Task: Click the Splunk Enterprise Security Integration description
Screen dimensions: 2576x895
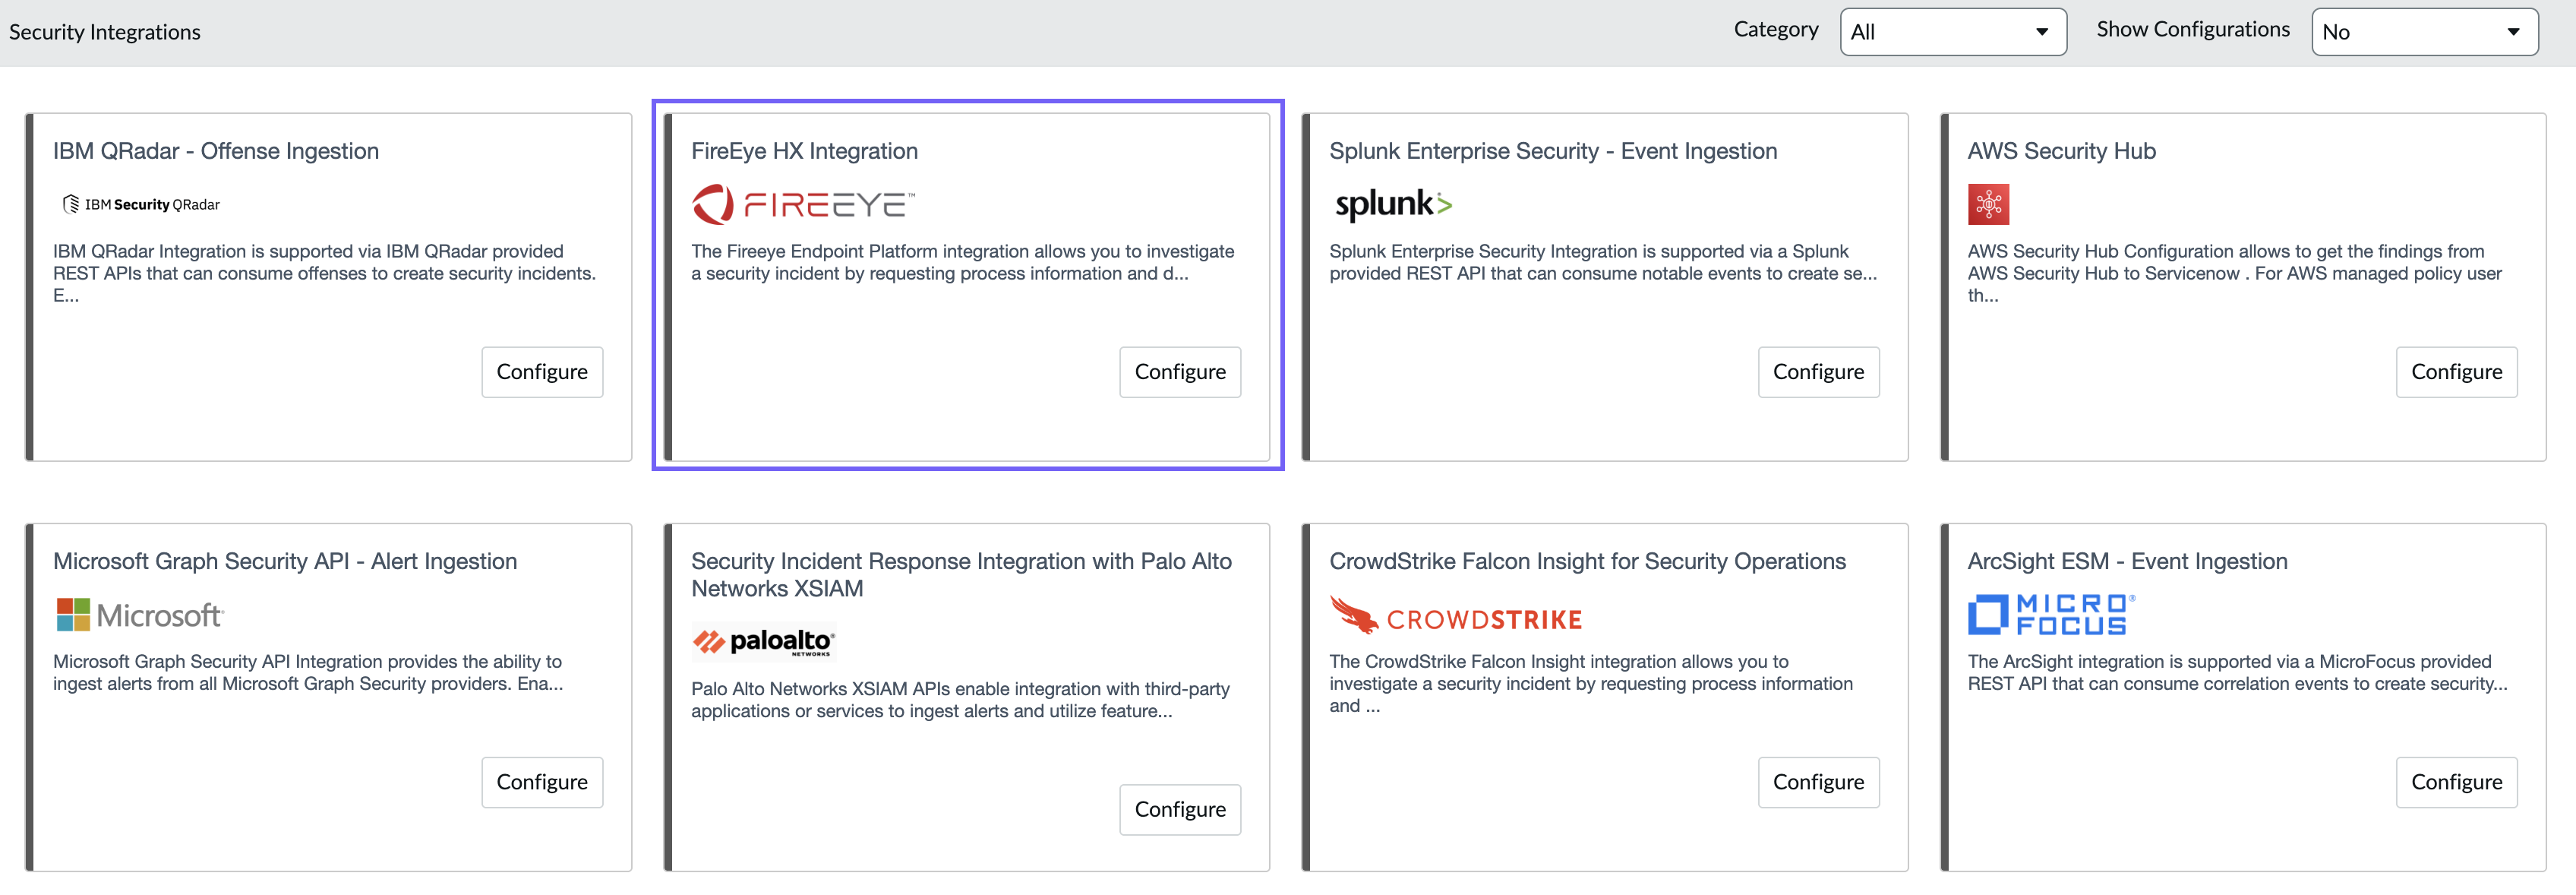Action: point(1602,262)
